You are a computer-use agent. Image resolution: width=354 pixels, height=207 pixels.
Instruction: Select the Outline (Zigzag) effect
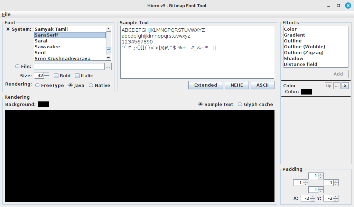click(x=316, y=52)
